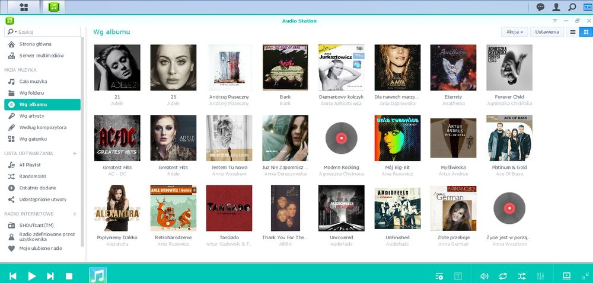The height and width of the screenshot is (283, 593).
Task: Open Serwer multimediów
Action: [x=42, y=56]
